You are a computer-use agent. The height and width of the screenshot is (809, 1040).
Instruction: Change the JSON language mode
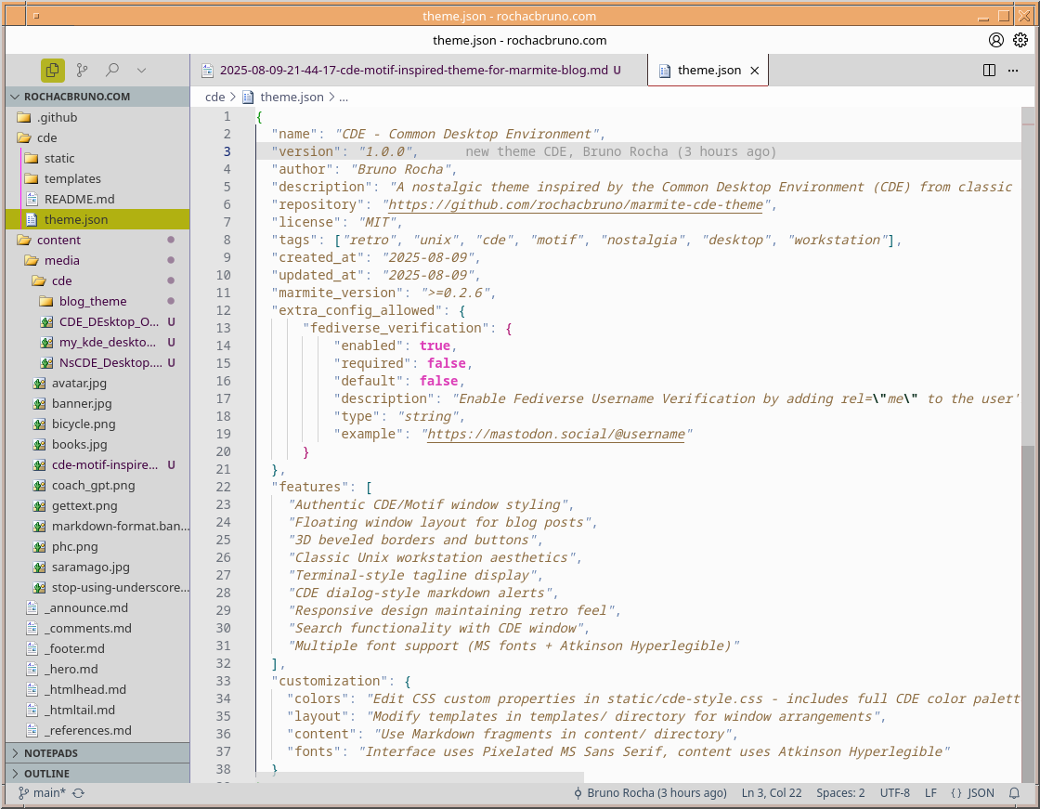tap(972, 793)
